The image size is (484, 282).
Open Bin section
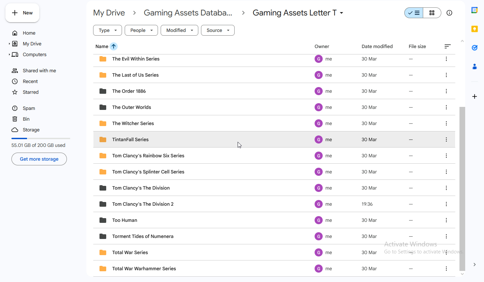coord(26,119)
